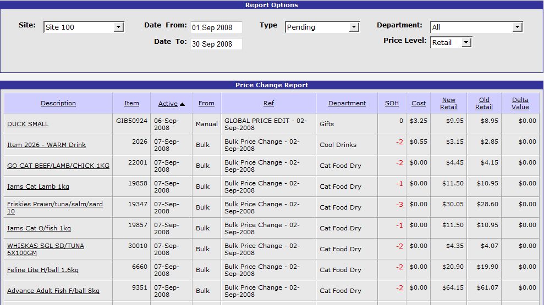Click old retail price $61.07
This screenshot has width=544, height=305.
[x=487, y=287]
